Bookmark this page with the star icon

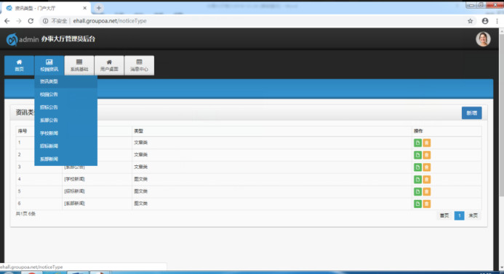tap(471, 21)
